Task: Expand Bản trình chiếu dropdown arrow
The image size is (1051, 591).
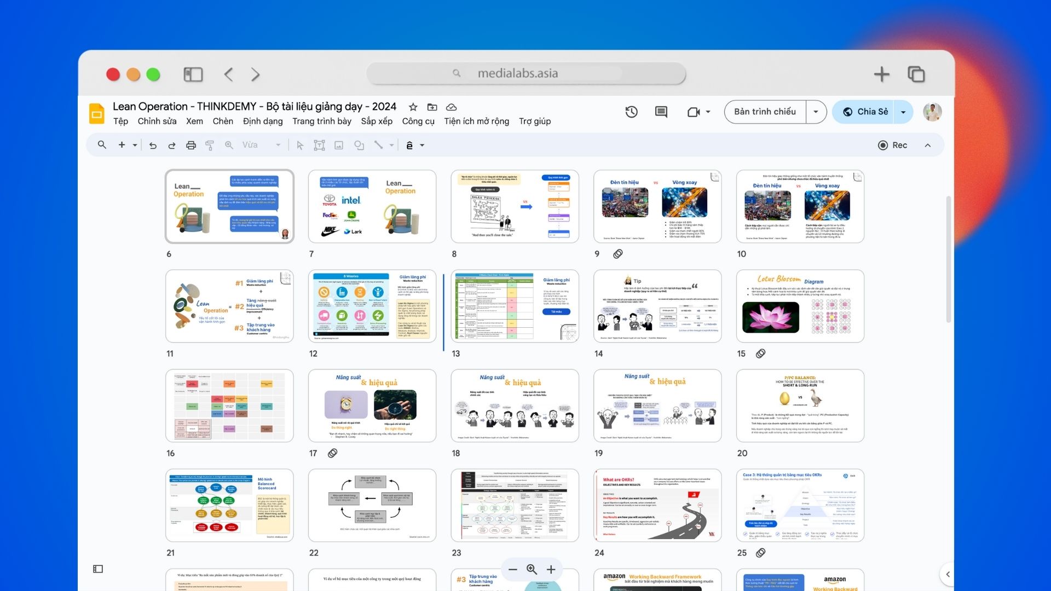Action: tap(816, 112)
